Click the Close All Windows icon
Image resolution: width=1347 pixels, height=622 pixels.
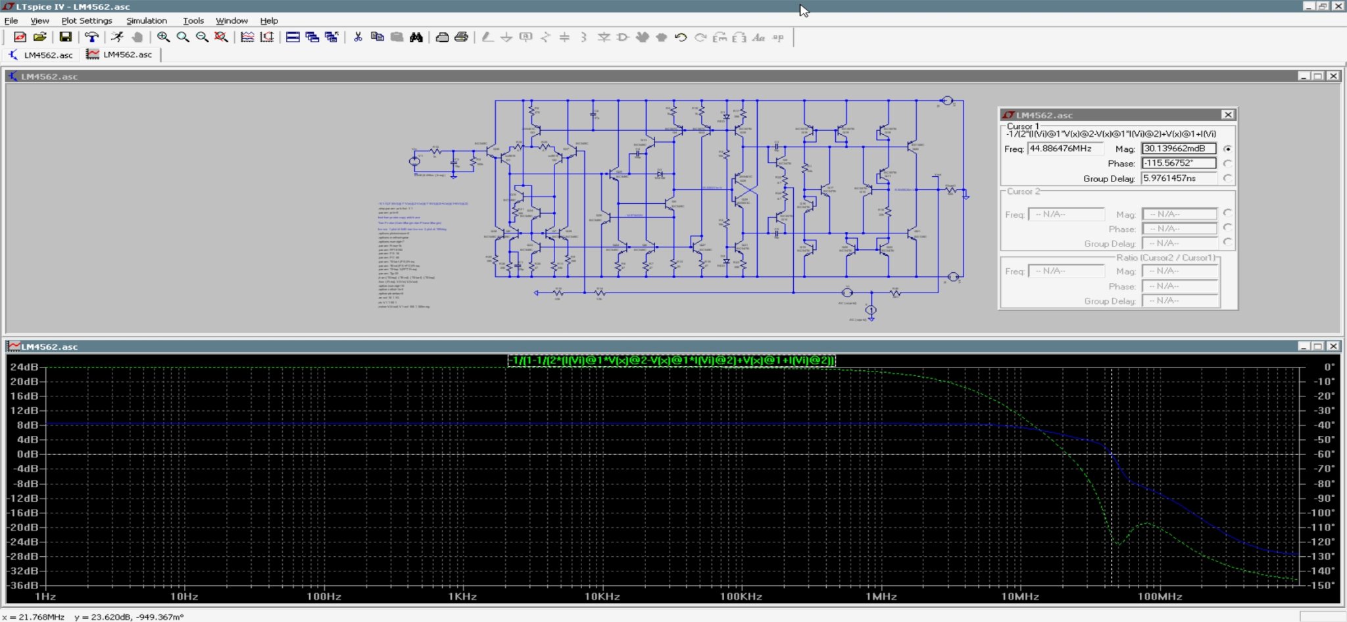(331, 37)
